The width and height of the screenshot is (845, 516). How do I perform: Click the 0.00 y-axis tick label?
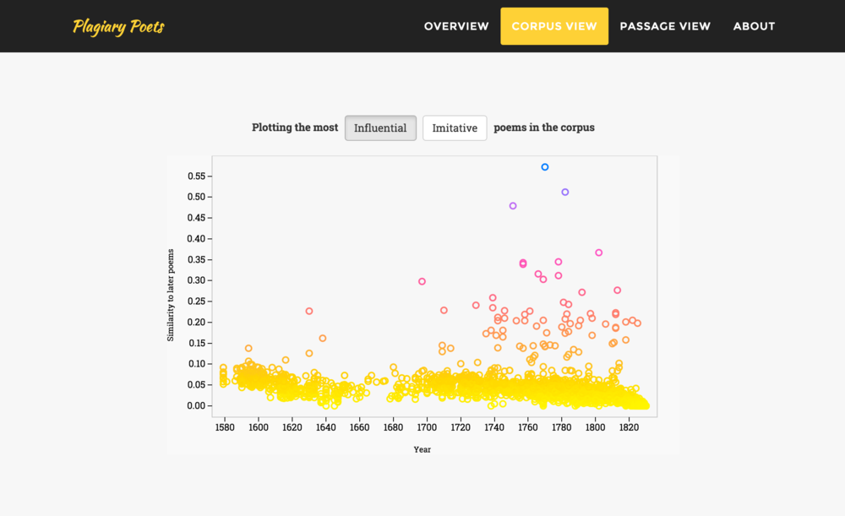[x=196, y=405]
